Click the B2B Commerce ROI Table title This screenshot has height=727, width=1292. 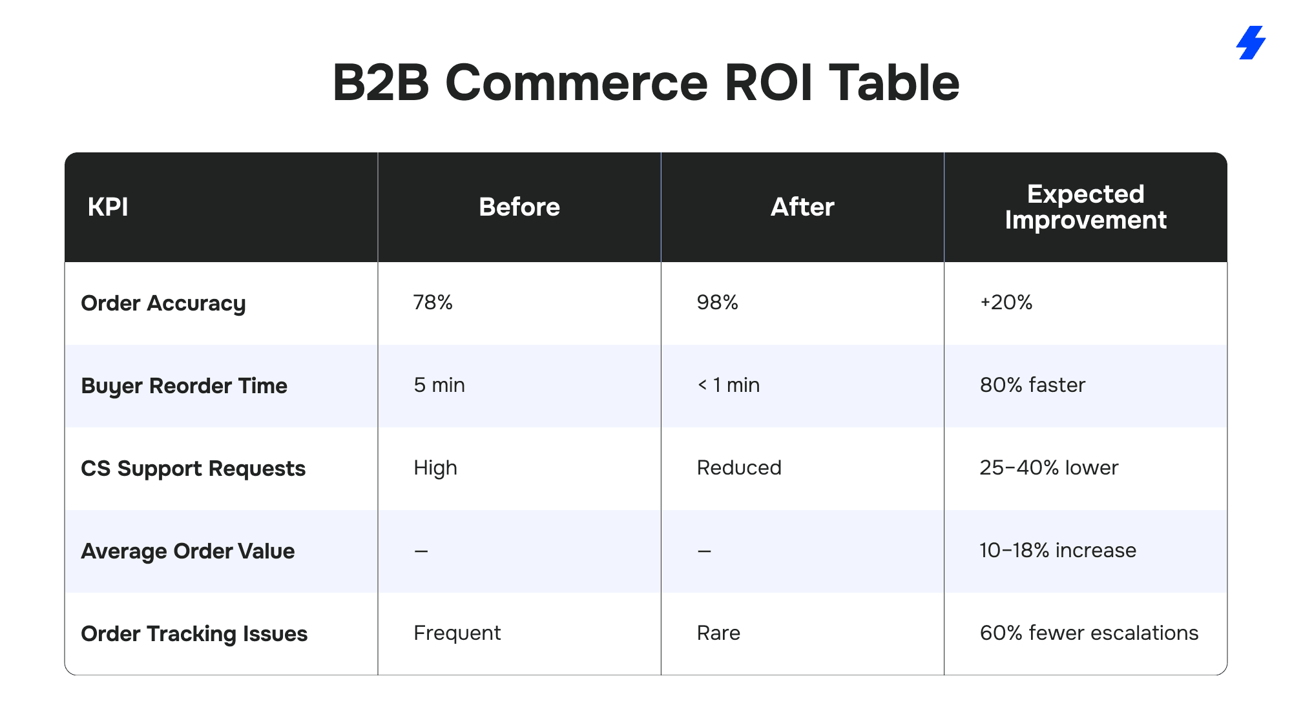(x=645, y=83)
